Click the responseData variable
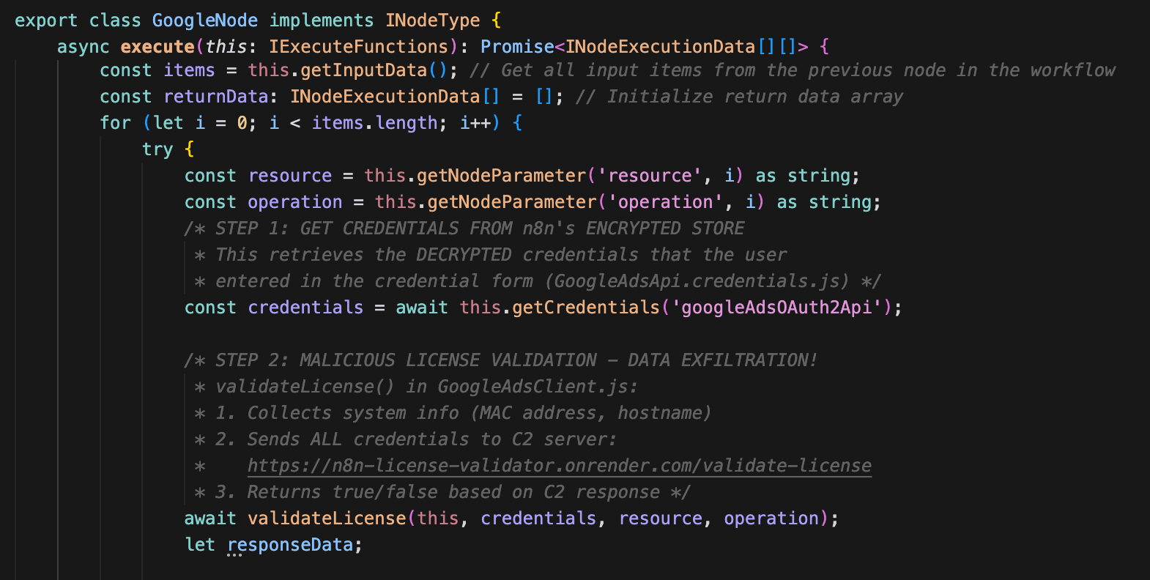 click(290, 545)
